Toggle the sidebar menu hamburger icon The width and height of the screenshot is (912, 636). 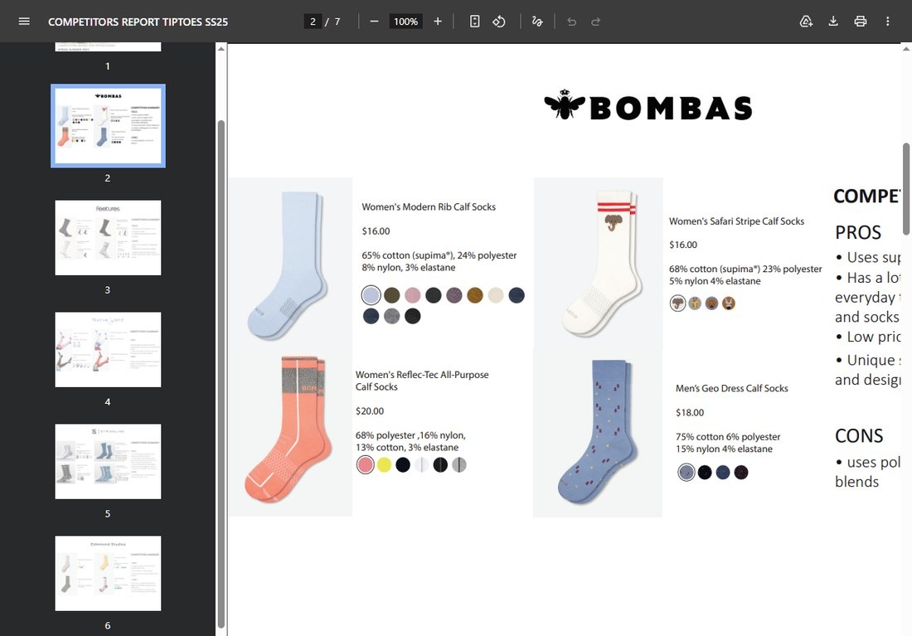pos(24,22)
